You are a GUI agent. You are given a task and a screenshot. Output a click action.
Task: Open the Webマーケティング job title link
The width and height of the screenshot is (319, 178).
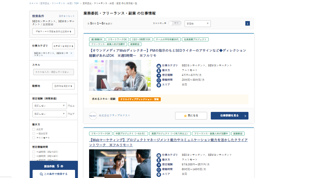tap(168, 142)
